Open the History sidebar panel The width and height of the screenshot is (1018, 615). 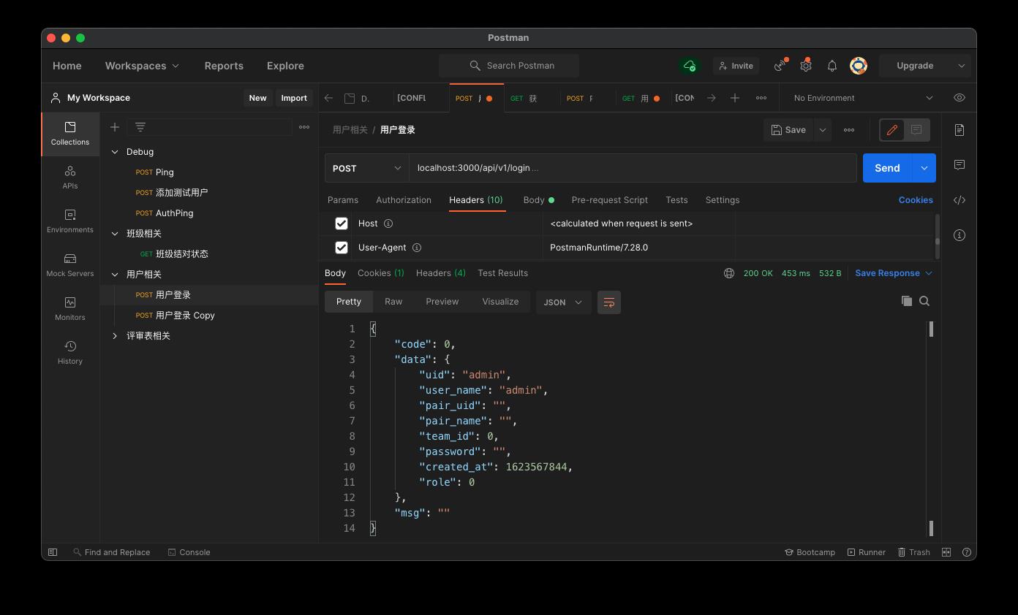[70, 353]
